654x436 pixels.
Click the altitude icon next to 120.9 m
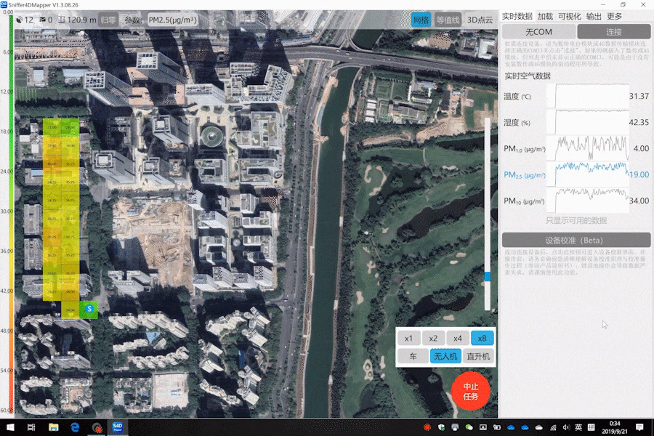coord(61,20)
